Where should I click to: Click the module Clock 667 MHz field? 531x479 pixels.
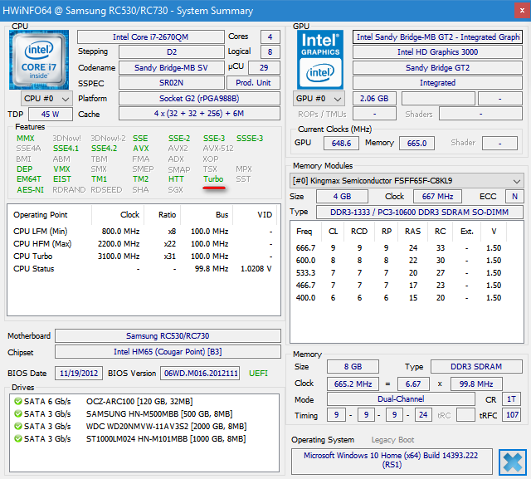click(437, 197)
